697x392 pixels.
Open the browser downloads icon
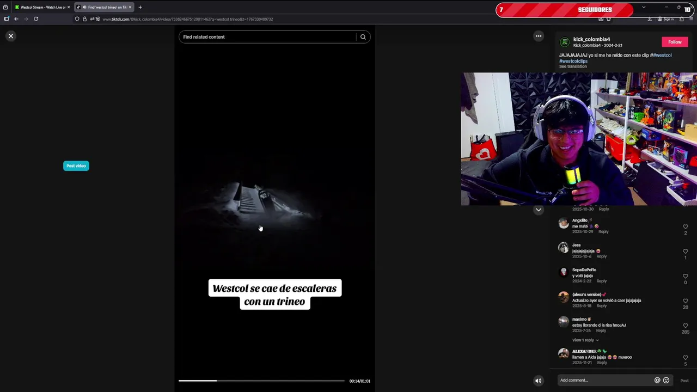(x=650, y=19)
